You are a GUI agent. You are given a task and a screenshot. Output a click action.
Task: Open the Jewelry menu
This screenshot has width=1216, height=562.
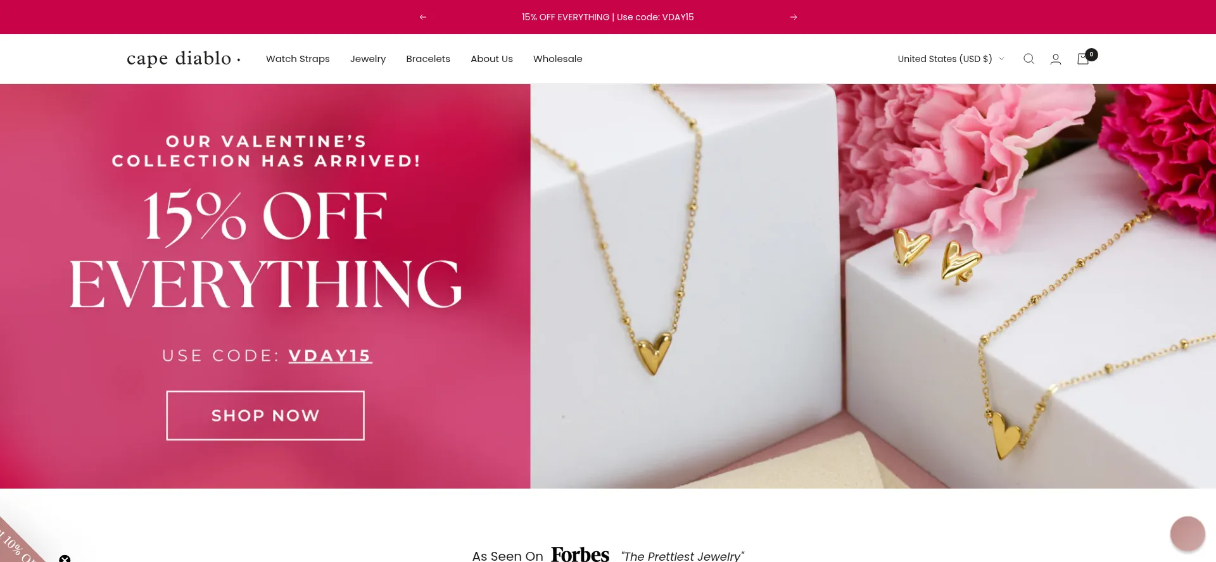[368, 59]
